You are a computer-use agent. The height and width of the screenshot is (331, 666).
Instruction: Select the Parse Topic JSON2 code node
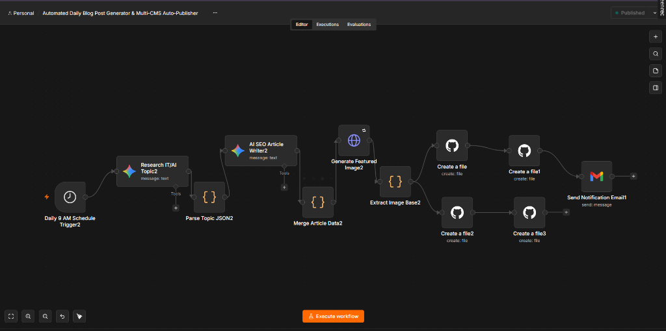point(209,197)
